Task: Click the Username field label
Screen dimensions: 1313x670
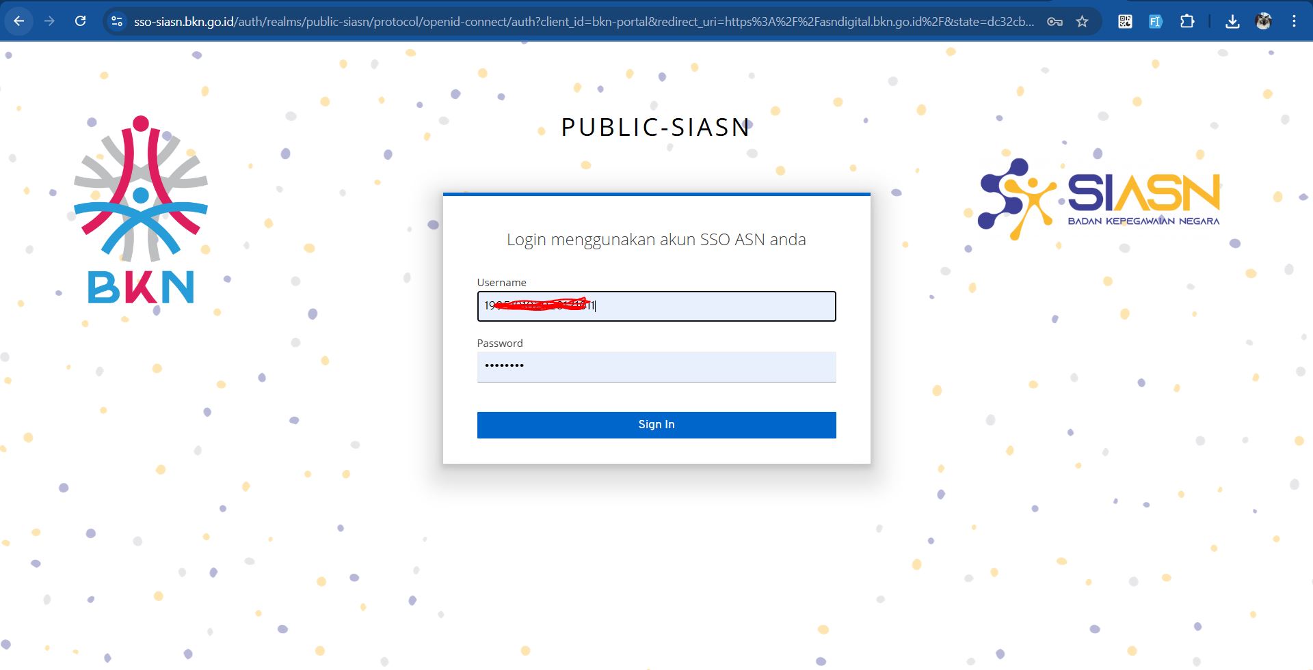Action: [x=501, y=283]
